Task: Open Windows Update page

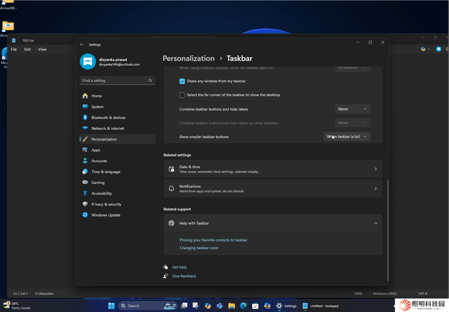Action: coord(106,215)
